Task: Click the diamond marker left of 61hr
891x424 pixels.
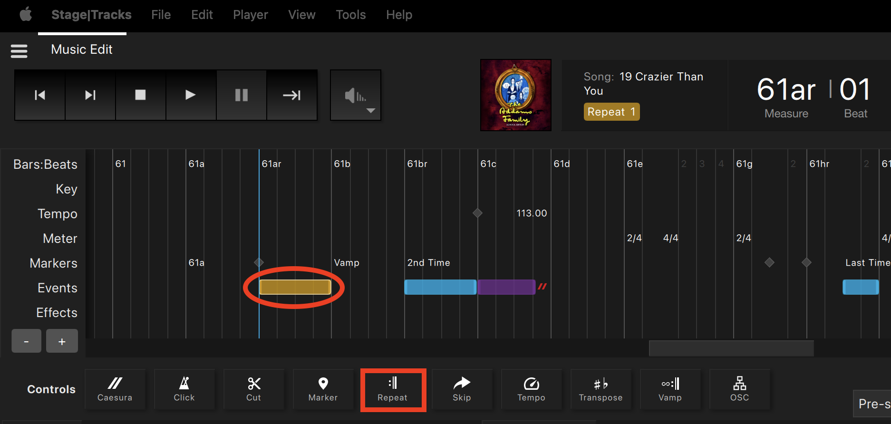Action: coord(769,262)
